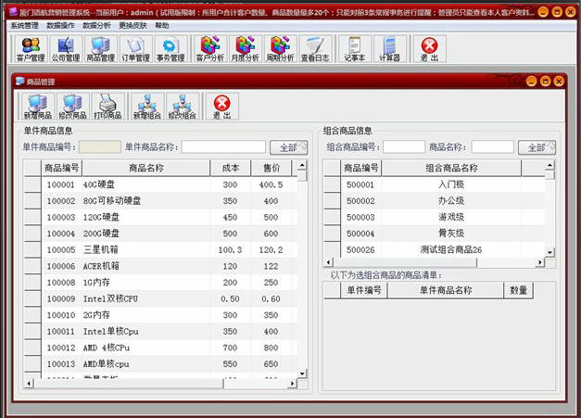
Task: Open 事务管理 in the main toolbar
Action: coord(171,49)
